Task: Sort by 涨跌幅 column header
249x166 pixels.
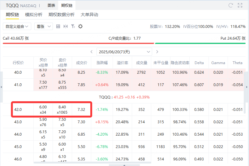Action: [x=102, y=63]
